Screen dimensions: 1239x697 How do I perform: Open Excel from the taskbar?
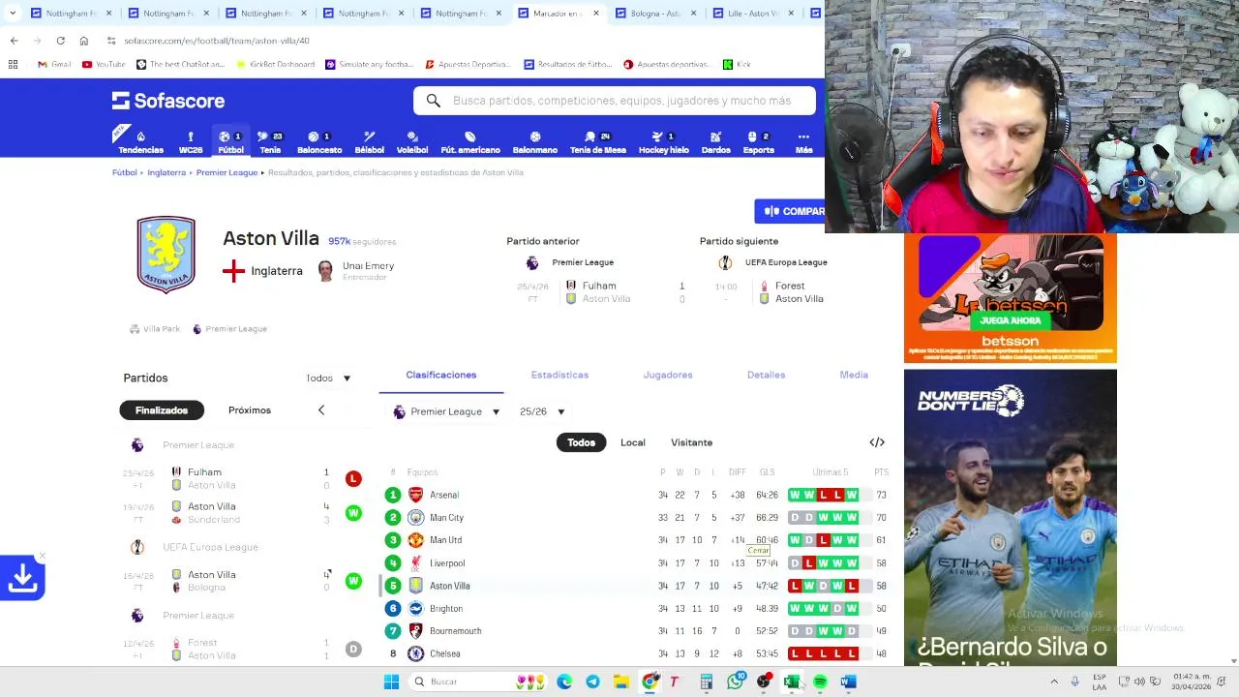coord(792,682)
